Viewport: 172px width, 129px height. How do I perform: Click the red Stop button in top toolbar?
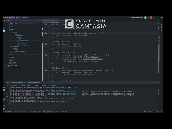[151, 17]
